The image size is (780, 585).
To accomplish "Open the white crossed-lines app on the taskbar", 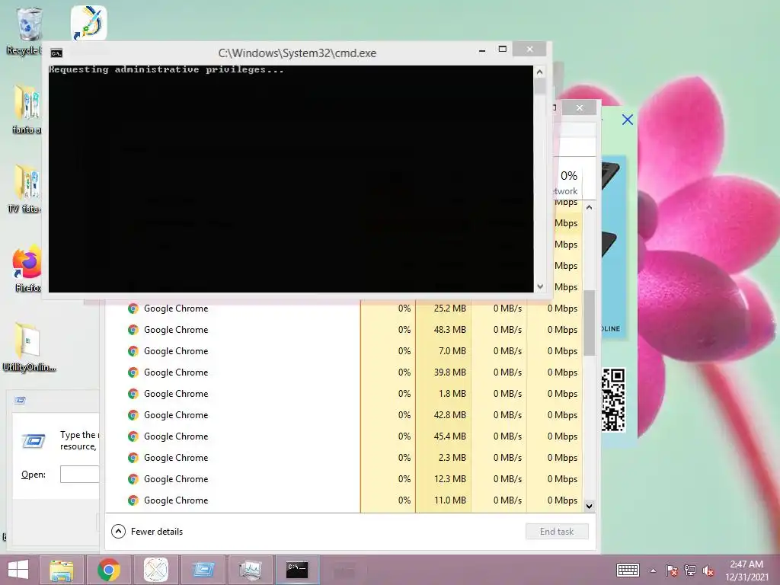I will (156, 570).
